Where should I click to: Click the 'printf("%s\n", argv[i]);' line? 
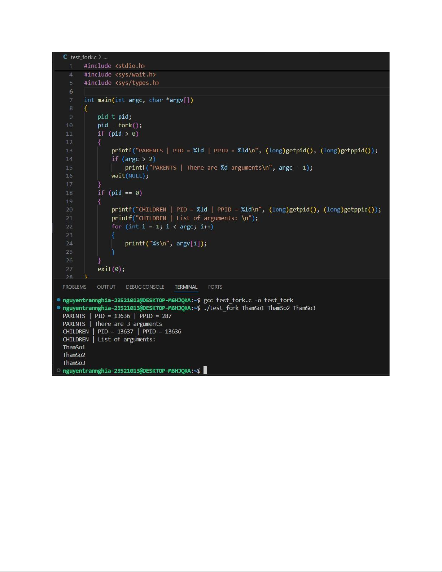coord(166,244)
